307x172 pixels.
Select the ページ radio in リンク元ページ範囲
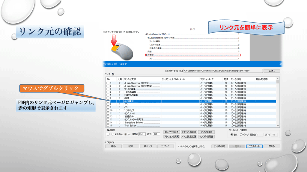point(241,135)
